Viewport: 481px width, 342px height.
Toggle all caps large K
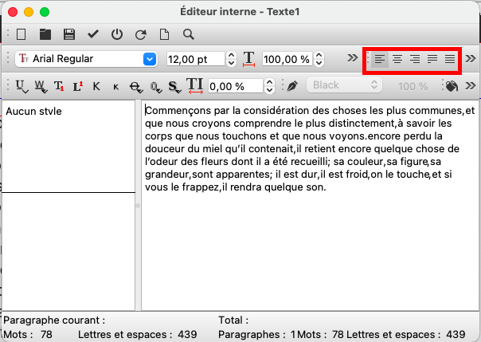(x=96, y=86)
